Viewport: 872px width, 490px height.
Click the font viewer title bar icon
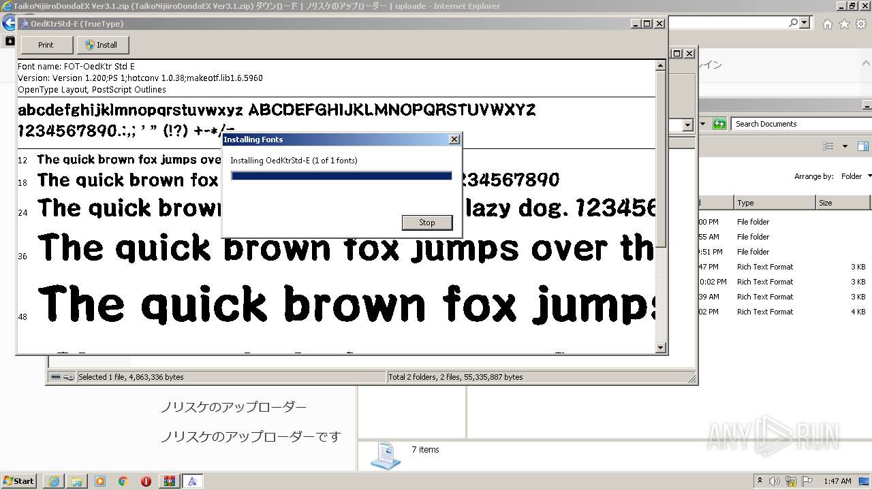point(24,24)
